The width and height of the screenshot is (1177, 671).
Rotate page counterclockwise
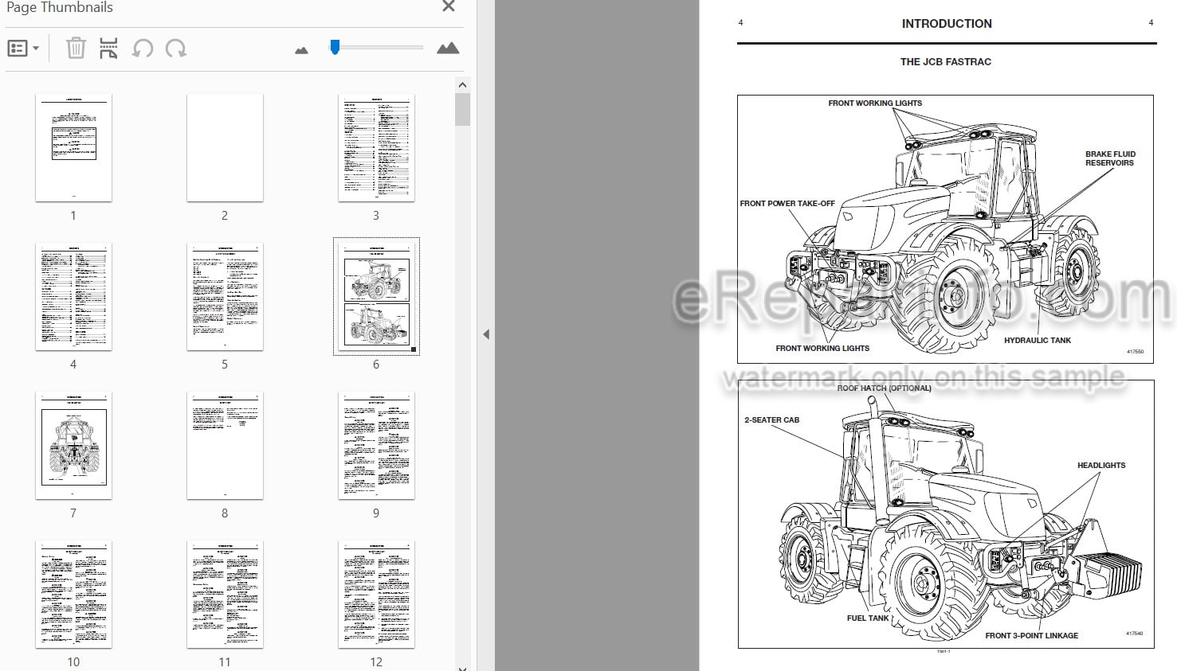142,49
